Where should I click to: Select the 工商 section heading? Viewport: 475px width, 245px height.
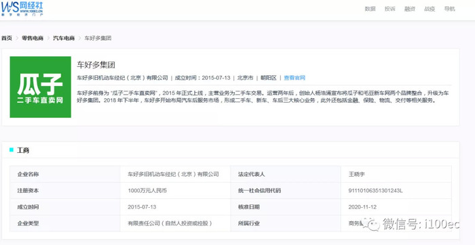23,150
